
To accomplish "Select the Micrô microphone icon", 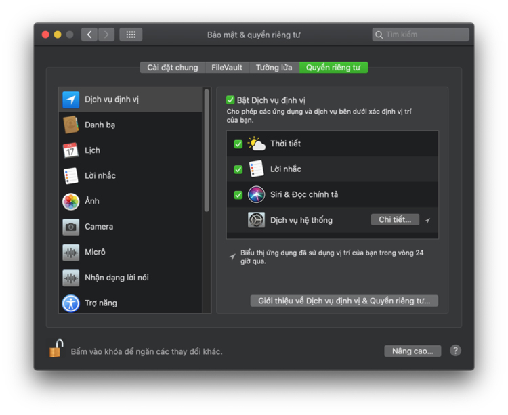I will coord(71,252).
